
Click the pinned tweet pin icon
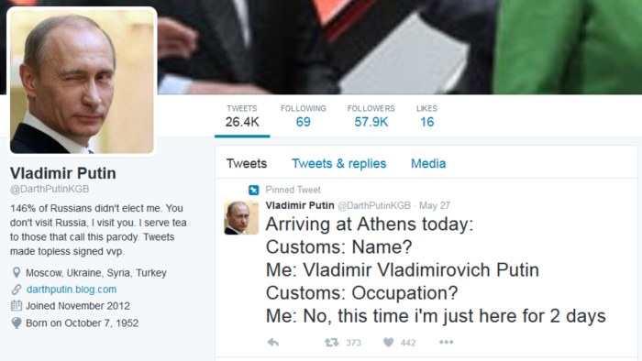pos(254,190)
